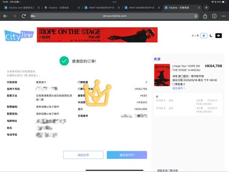The image size is (229, 172).
Task: Switch to the first Cityline.com tab
Action: tap(21, 8)
